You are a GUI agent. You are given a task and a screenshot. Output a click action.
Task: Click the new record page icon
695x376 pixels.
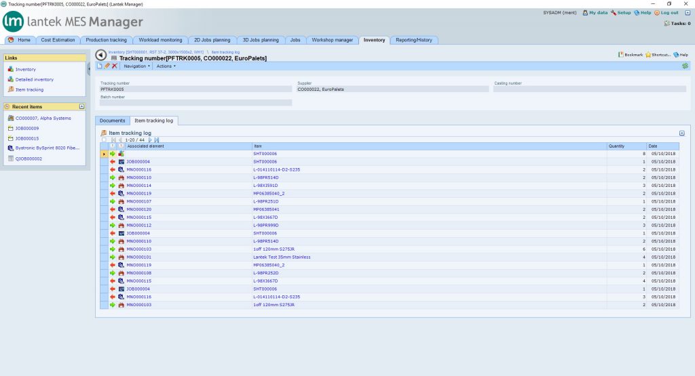coord(100,66)
